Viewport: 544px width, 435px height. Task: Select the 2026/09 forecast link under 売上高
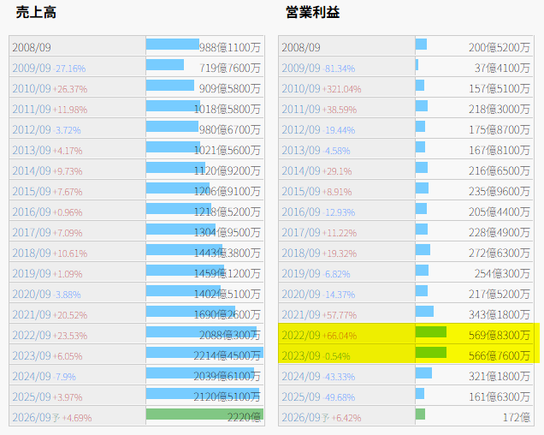coord(31,417)
